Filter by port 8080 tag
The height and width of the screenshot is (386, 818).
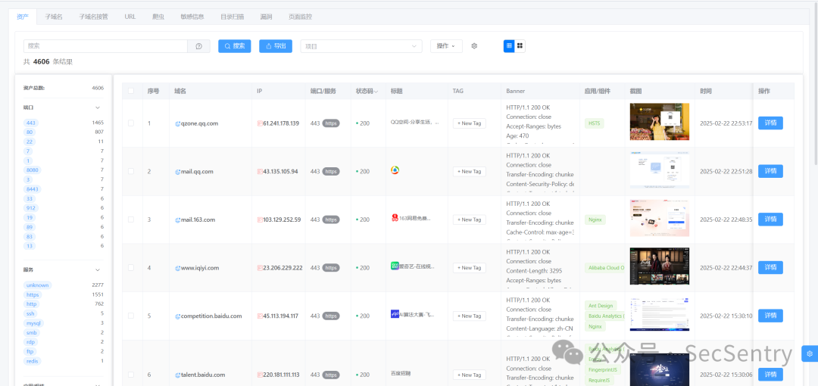tap(33, 170)
